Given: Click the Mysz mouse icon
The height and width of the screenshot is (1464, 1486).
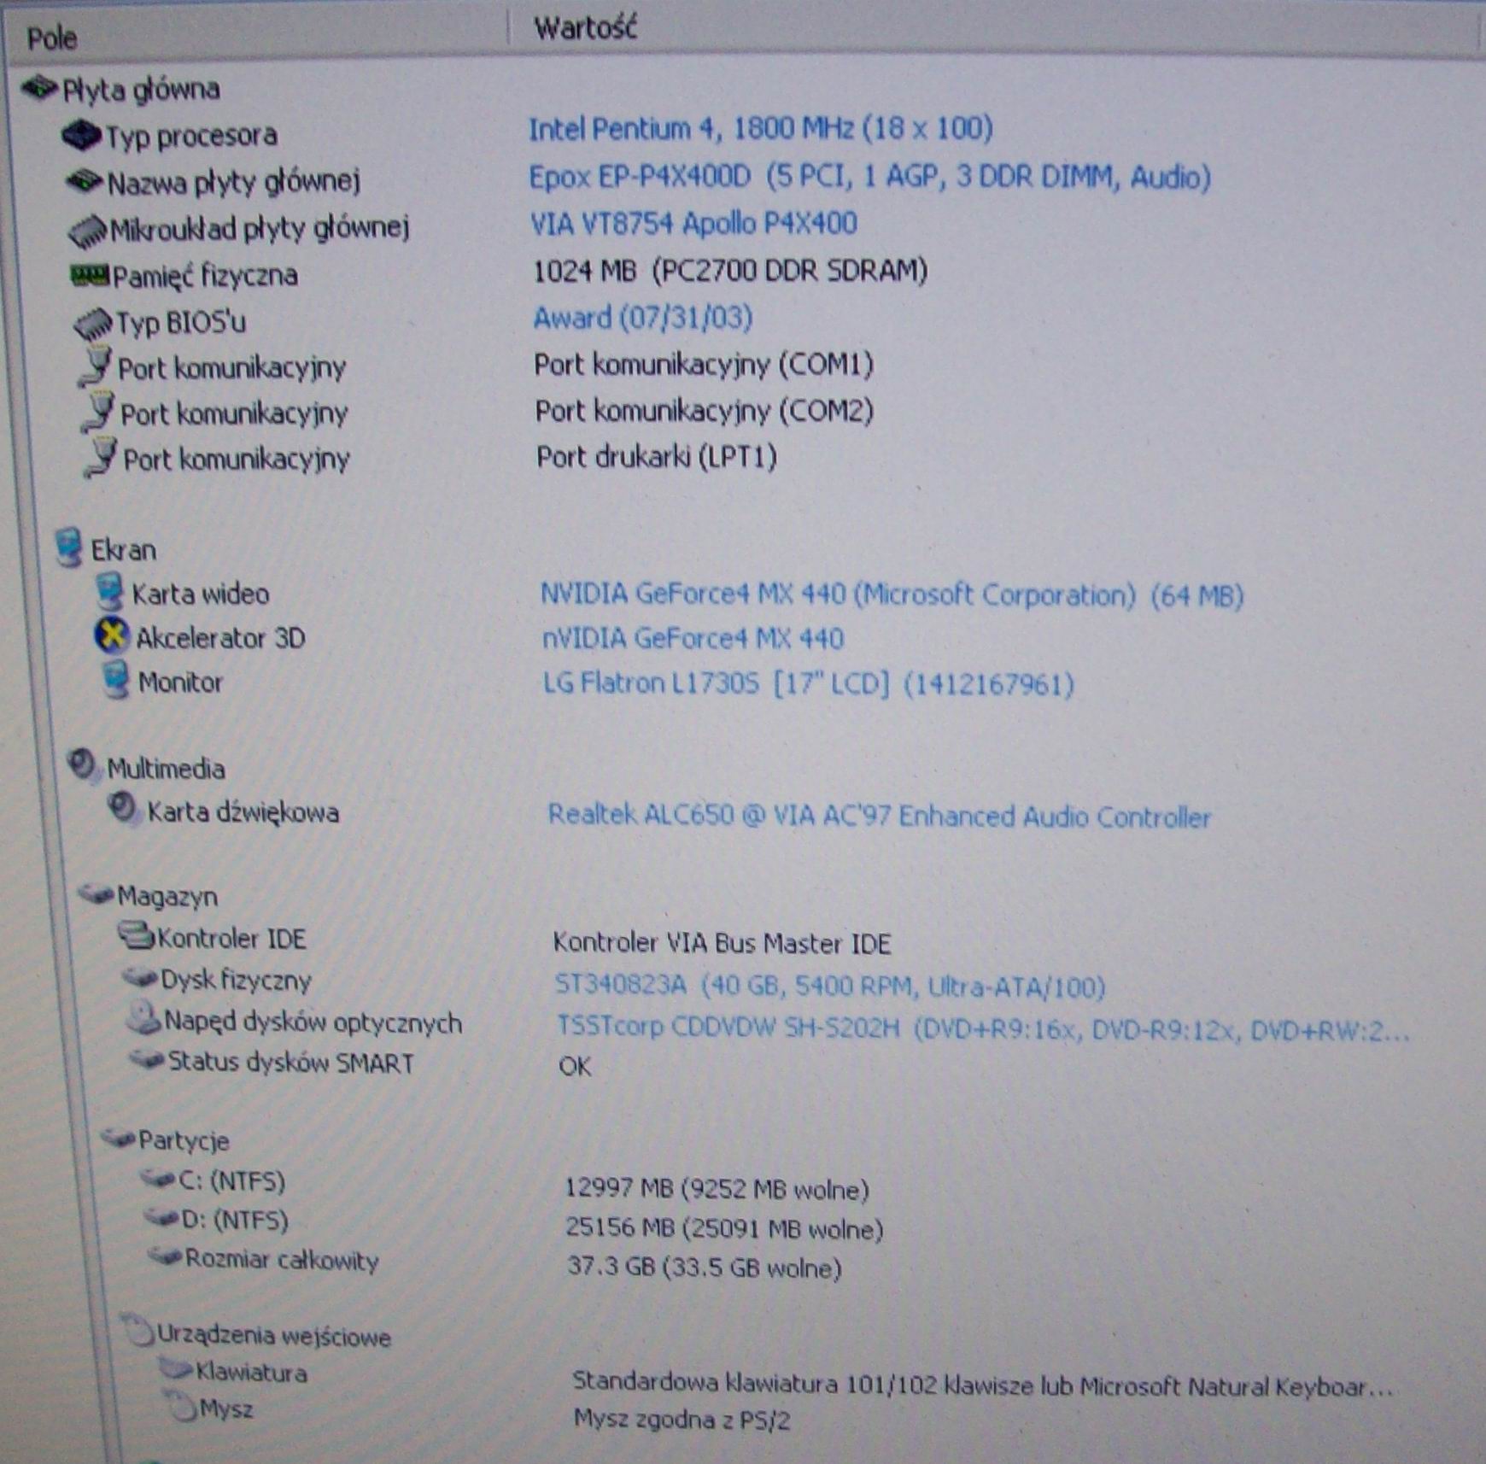Looking at the screenshot, I should click(181, 1406).
